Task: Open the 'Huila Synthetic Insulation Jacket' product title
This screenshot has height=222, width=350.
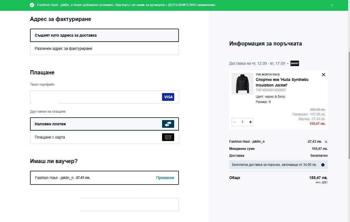Action: (x=282, y=82)
